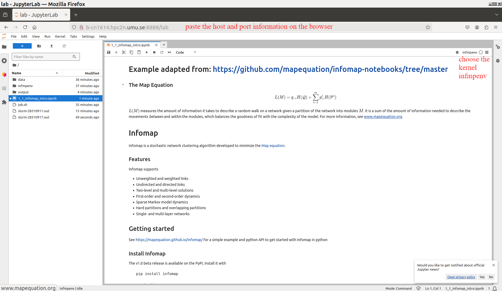Open debugger panel bug icon on right sidebar
This screenshot has height=291, width=502.
pyautogui.click(x=498, y=61)
